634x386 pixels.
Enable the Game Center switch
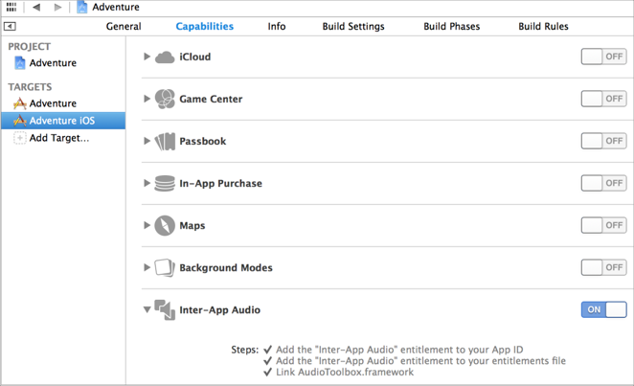(604, 99)
